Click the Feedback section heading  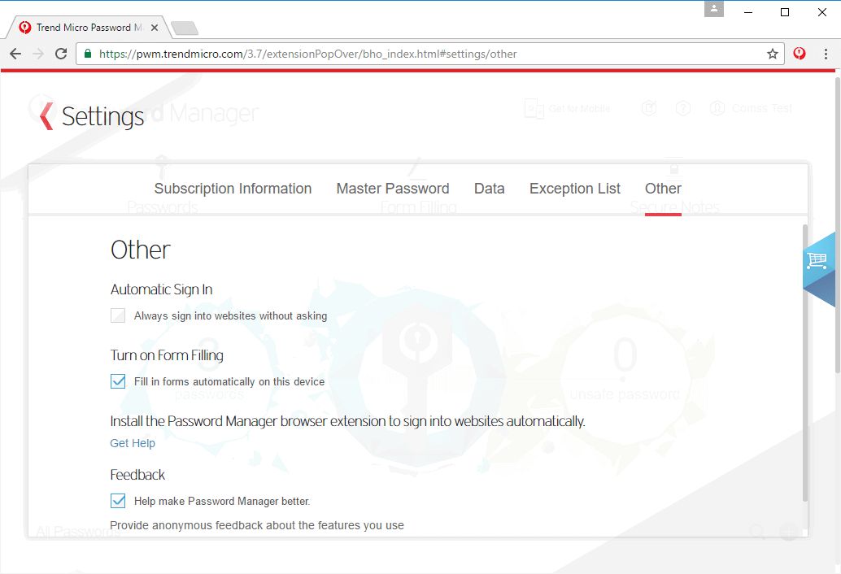pos(137,475)
